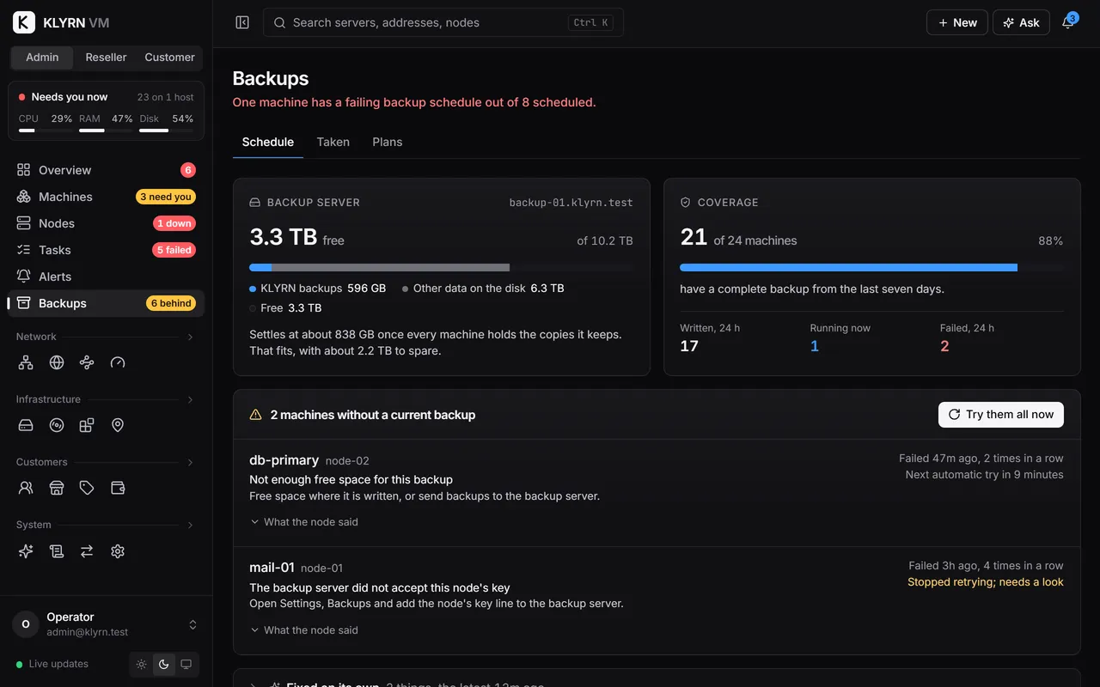Click the coverage progress bar
This screenshot has height=687, width=1100.
pos(871,268)
